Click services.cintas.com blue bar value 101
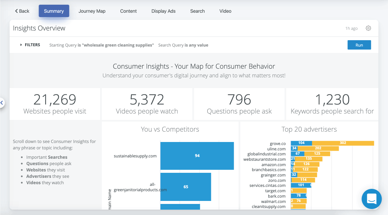388x215 pixels. (301, 185)
